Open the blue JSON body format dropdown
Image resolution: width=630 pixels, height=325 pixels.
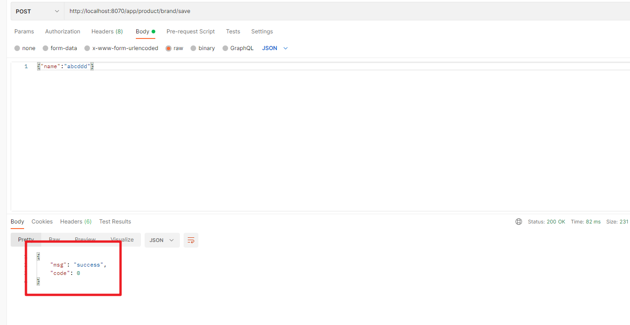tap(275, 48)
